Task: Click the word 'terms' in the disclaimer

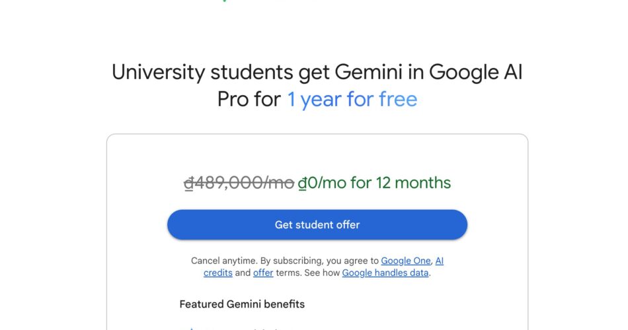Action: pyautogui.click(x=288, y=273)
